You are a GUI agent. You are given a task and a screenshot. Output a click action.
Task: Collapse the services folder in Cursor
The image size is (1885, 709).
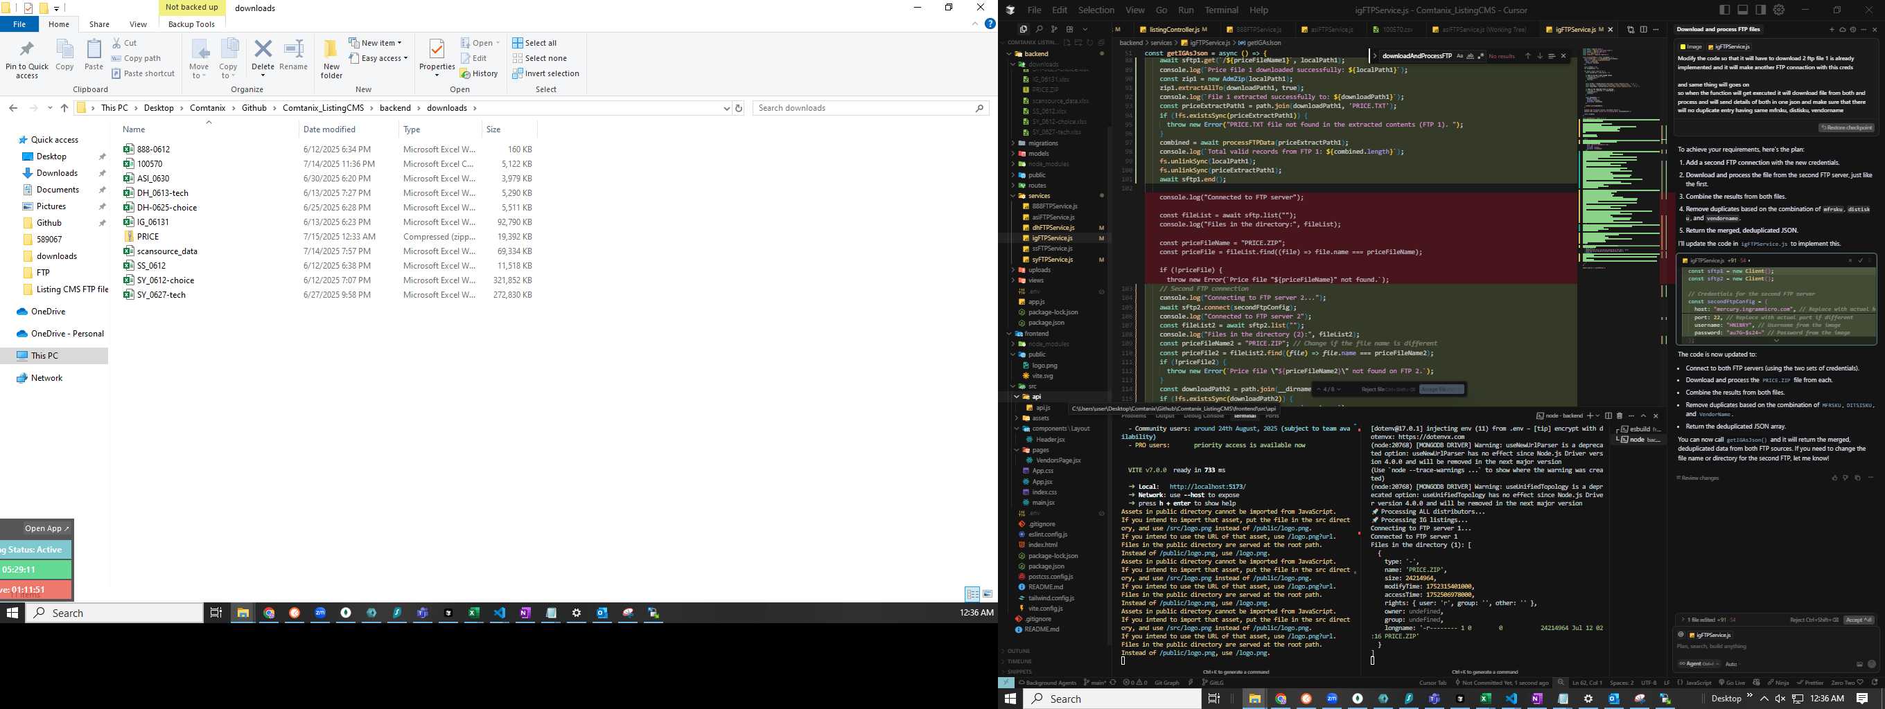tap(1012, 196)
